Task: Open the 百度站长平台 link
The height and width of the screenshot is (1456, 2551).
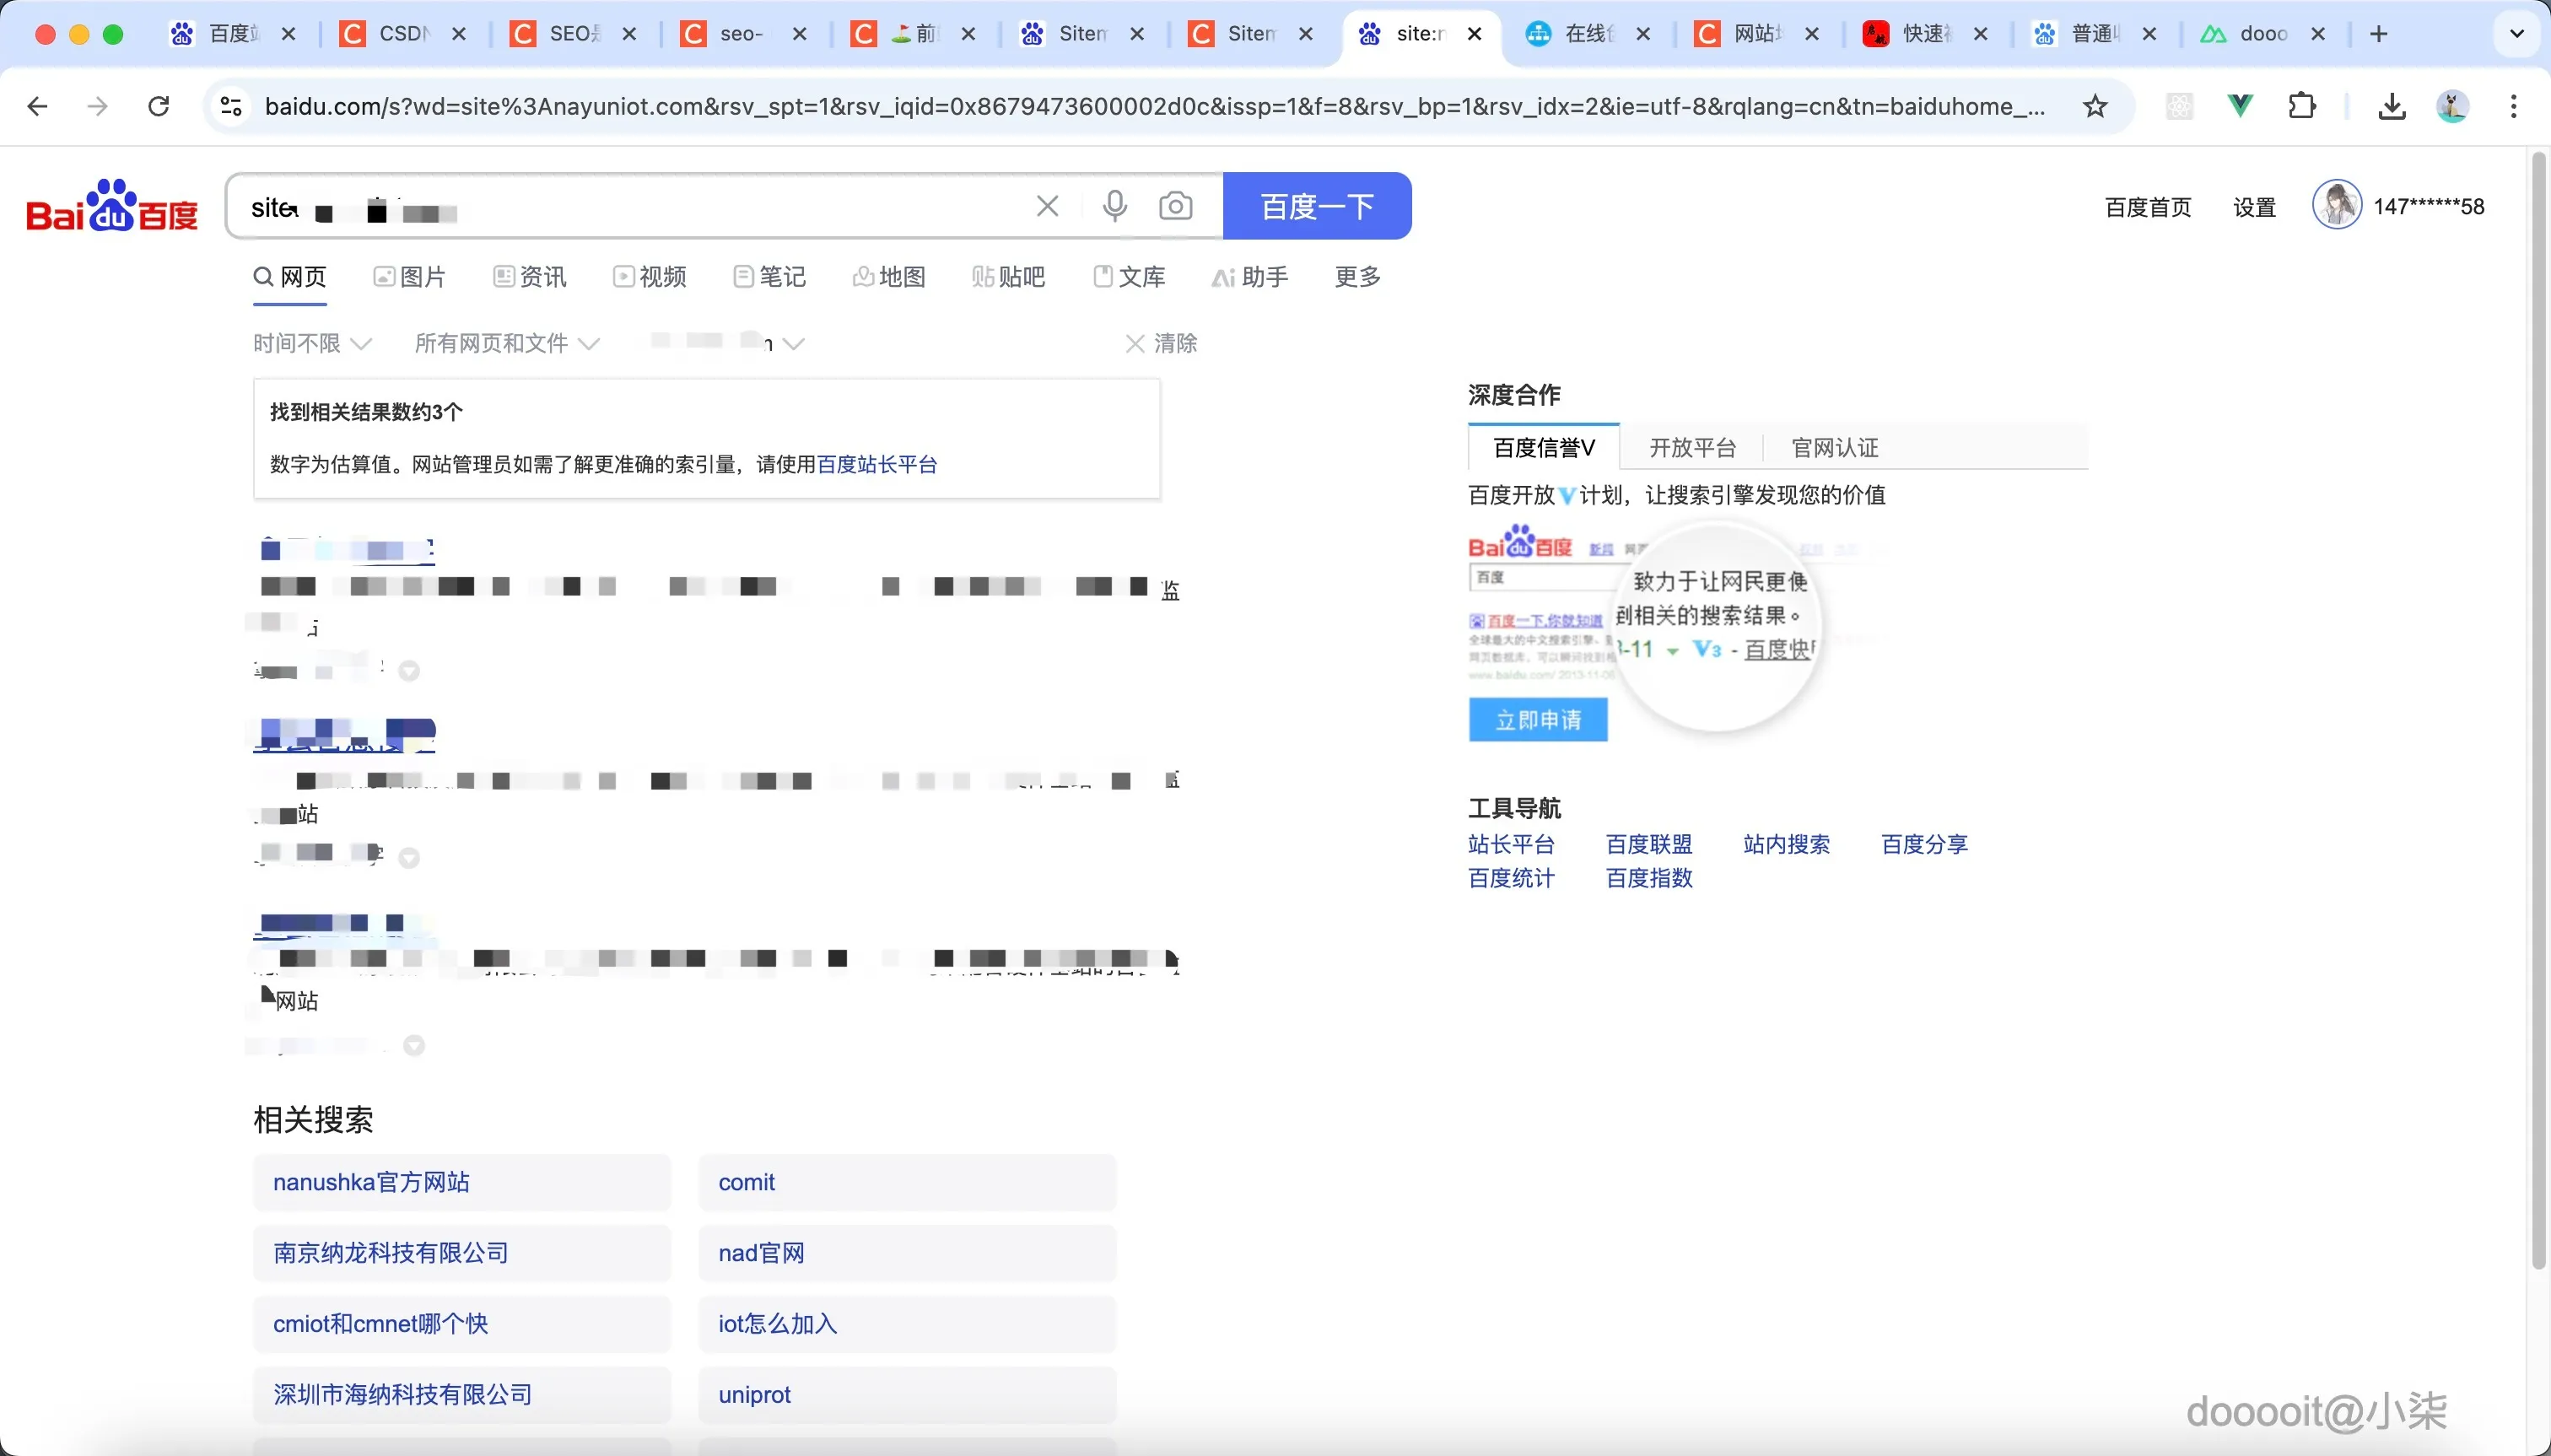Action: pyautogui.click(x=876, y=464)
